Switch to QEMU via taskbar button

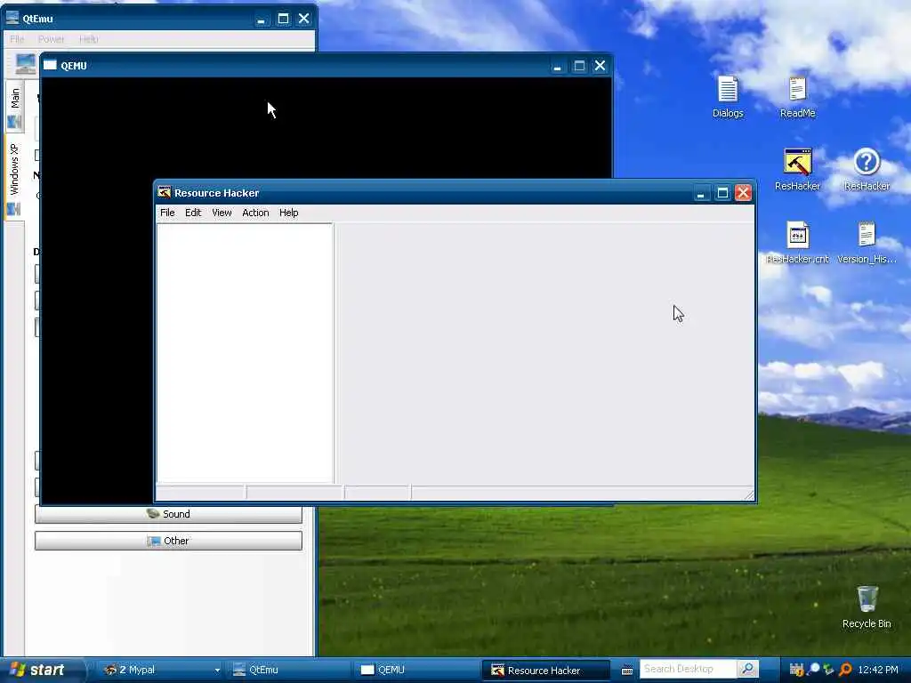pyautogui.click(x=416, y=670)
